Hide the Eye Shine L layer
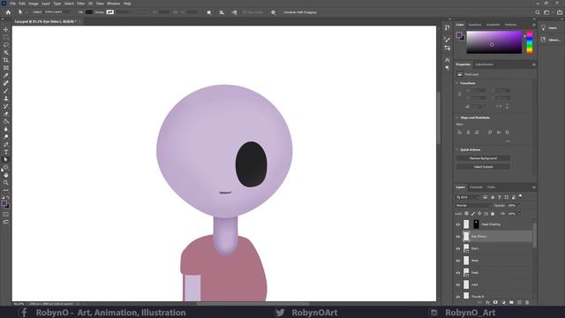Screen dimensions: 565x318 tap(458, 237)
